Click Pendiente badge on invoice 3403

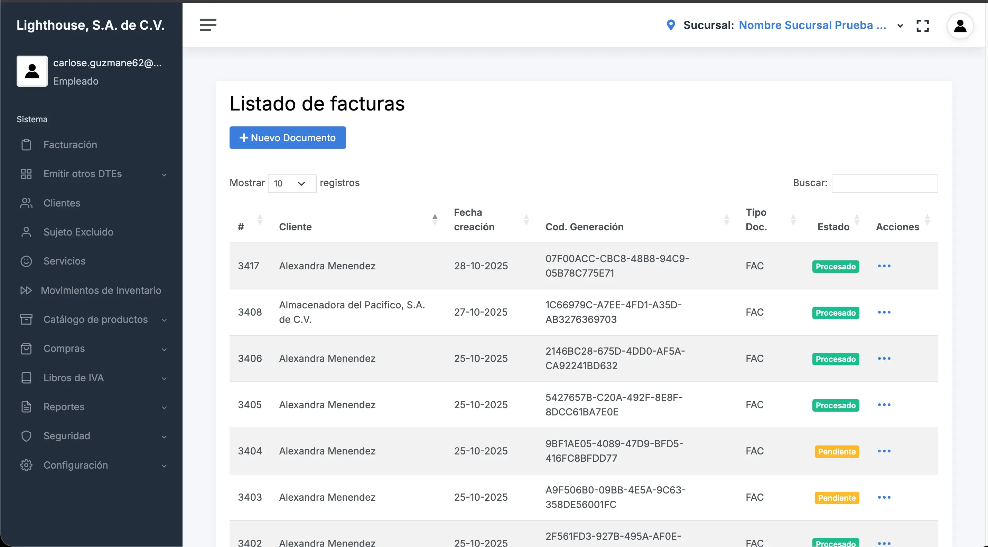click(x=837, y=498)
